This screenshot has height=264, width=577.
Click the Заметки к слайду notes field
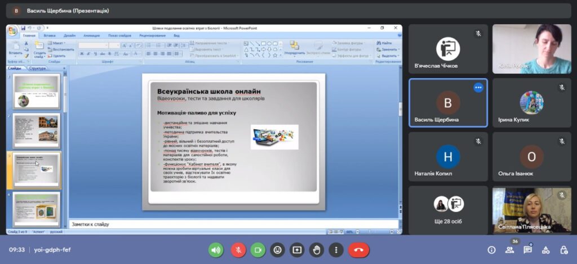coord(233,224)
